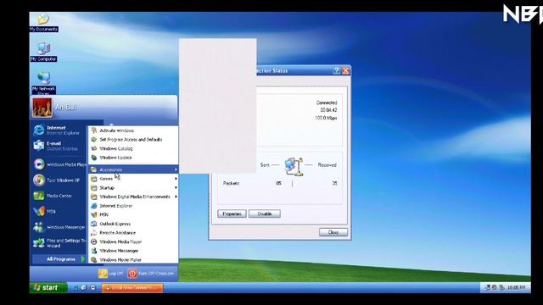Click the Start button

click(x=48, y=288)
